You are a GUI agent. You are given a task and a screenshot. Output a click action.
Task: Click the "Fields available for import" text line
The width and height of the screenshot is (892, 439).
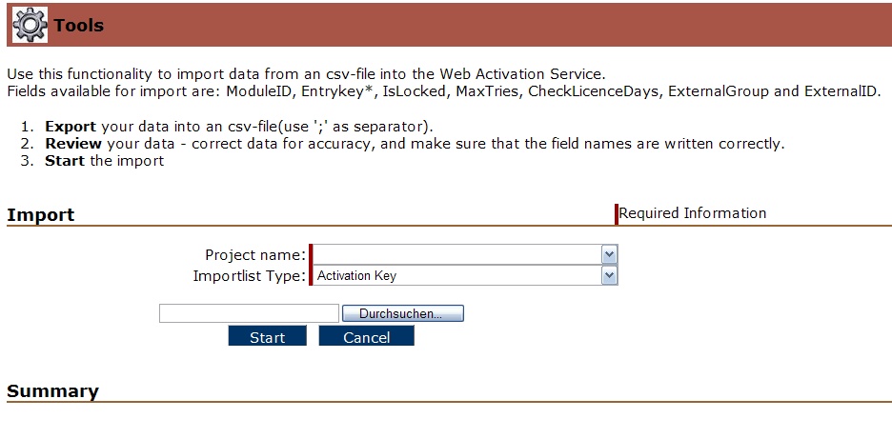(x=444, y=91)
